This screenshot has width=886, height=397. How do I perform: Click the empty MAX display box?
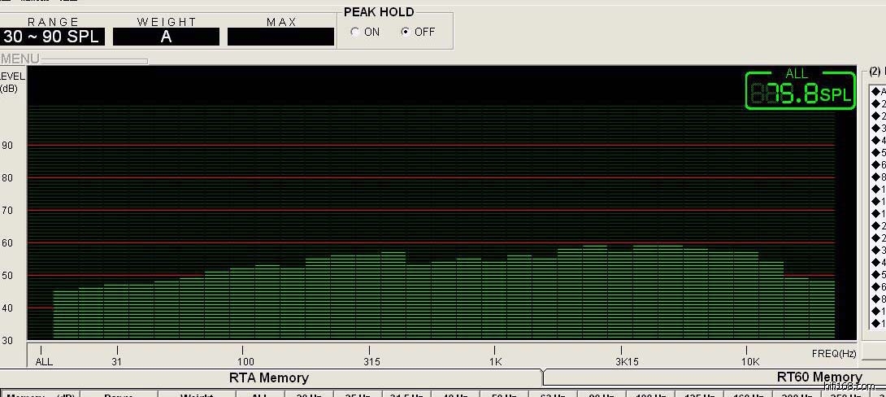pyautogui.click(x=280, y=37)
